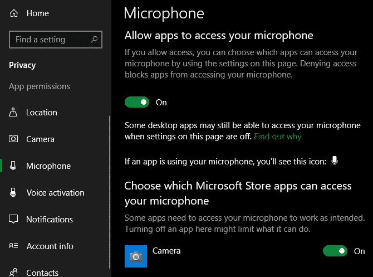The width and height of the screenshot is (373, 277).
Task: Click the sidebar vertical scrollbar
Action: point(110,192)
